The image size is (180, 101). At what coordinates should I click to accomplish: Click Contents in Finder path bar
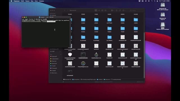[100, 79]
